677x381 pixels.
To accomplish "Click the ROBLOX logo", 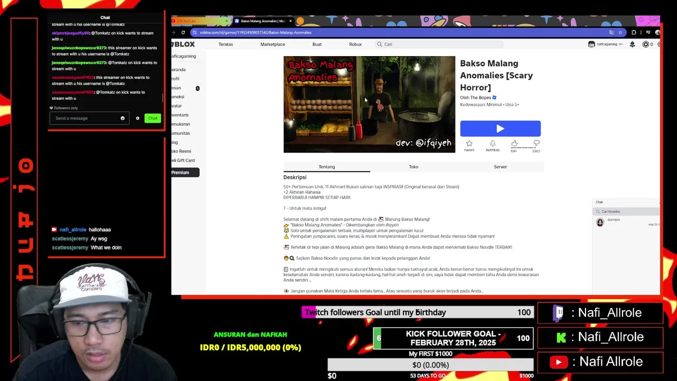I will pyautogui.click(x=183, y=44).
